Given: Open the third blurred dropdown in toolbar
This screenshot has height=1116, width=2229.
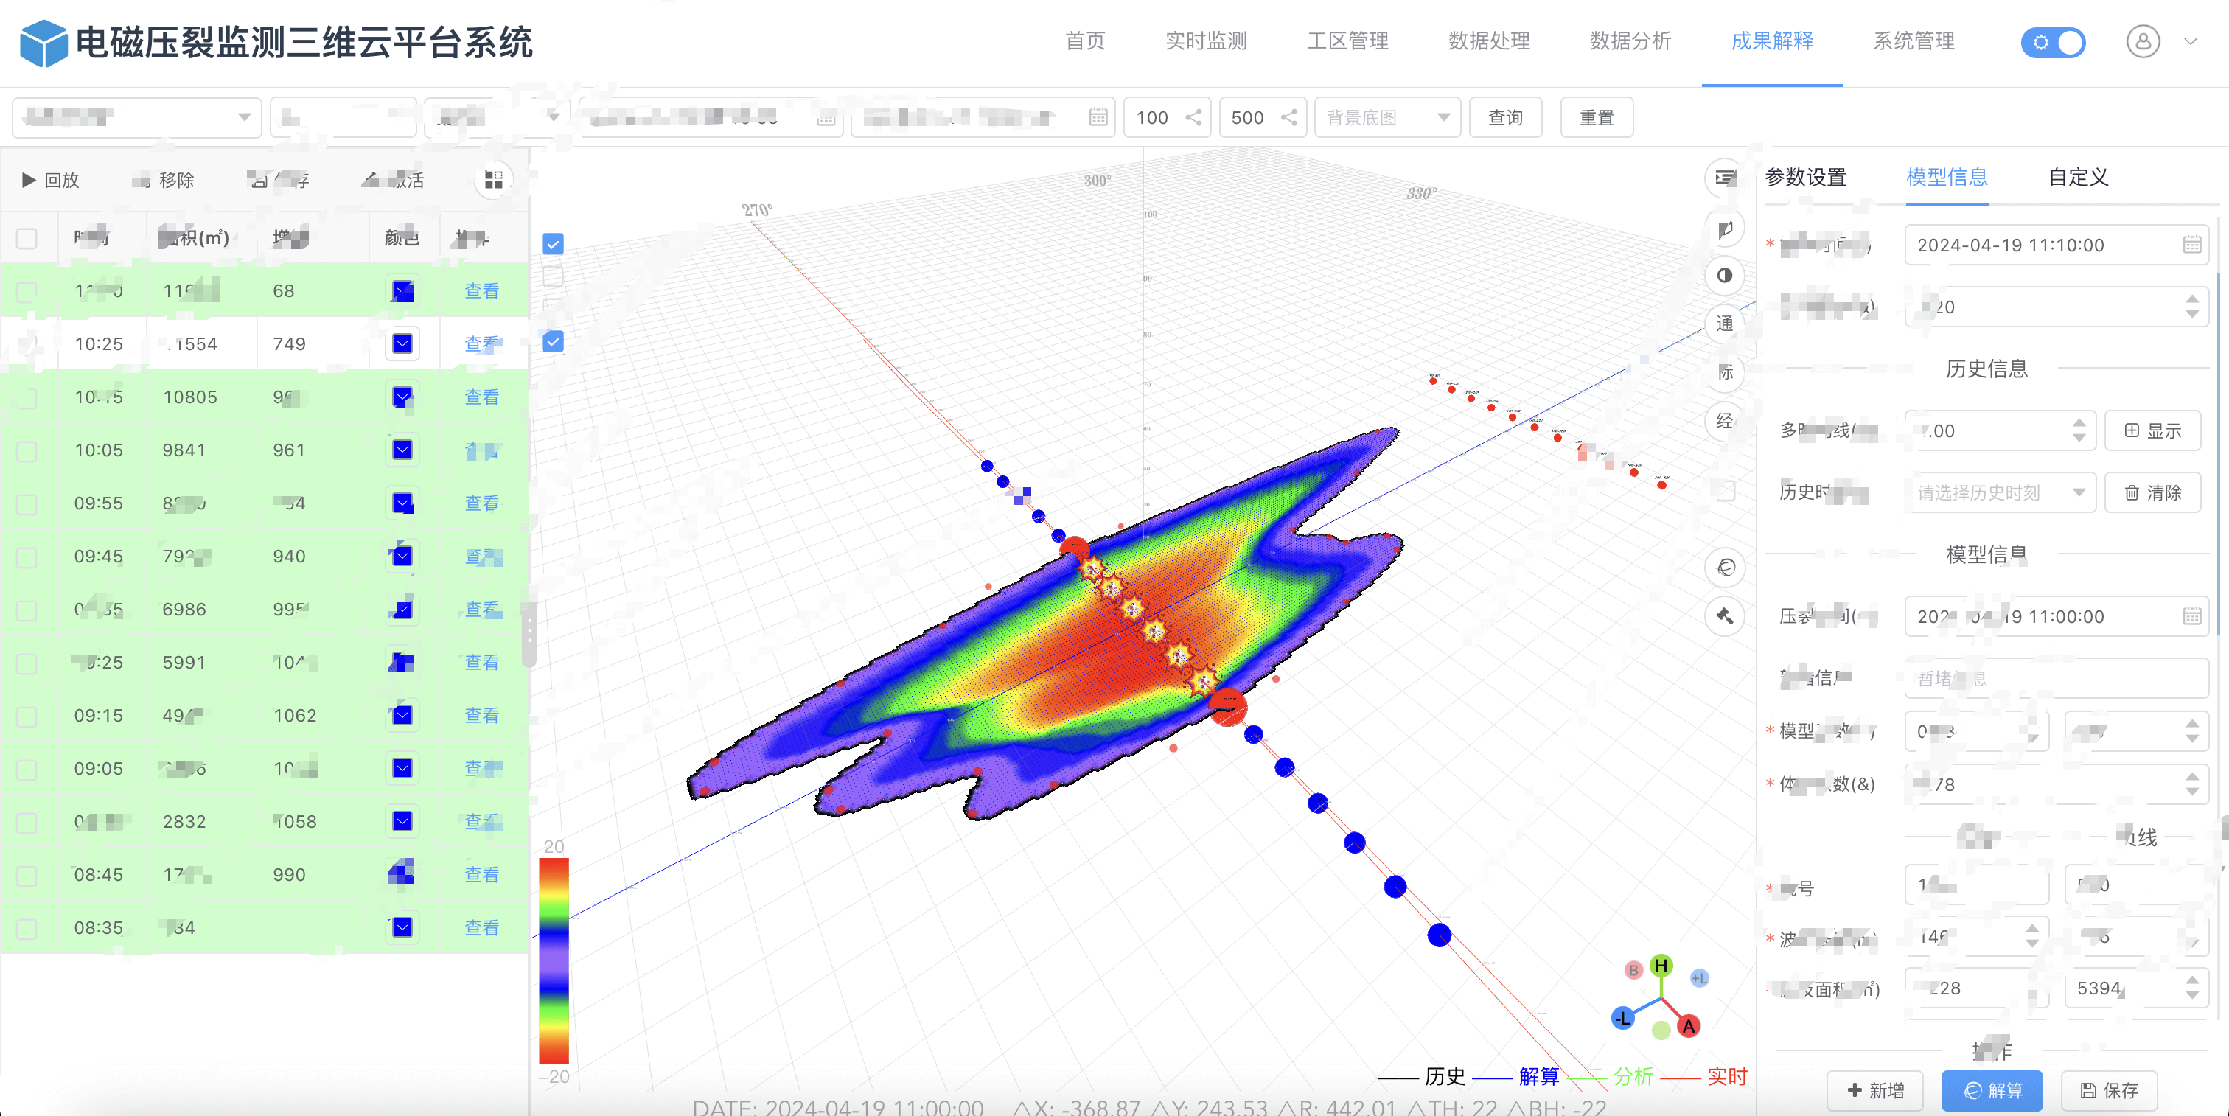Looking at the screenshot, I should [497, 116].
